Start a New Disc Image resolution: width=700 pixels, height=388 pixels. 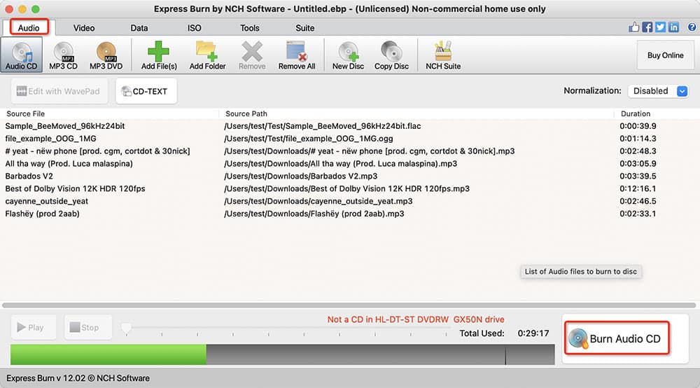click(x=348, y=55)
